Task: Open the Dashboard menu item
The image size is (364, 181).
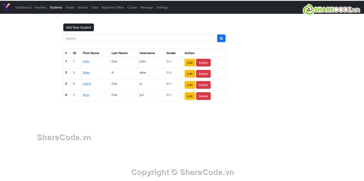Action: pos(23,7)
